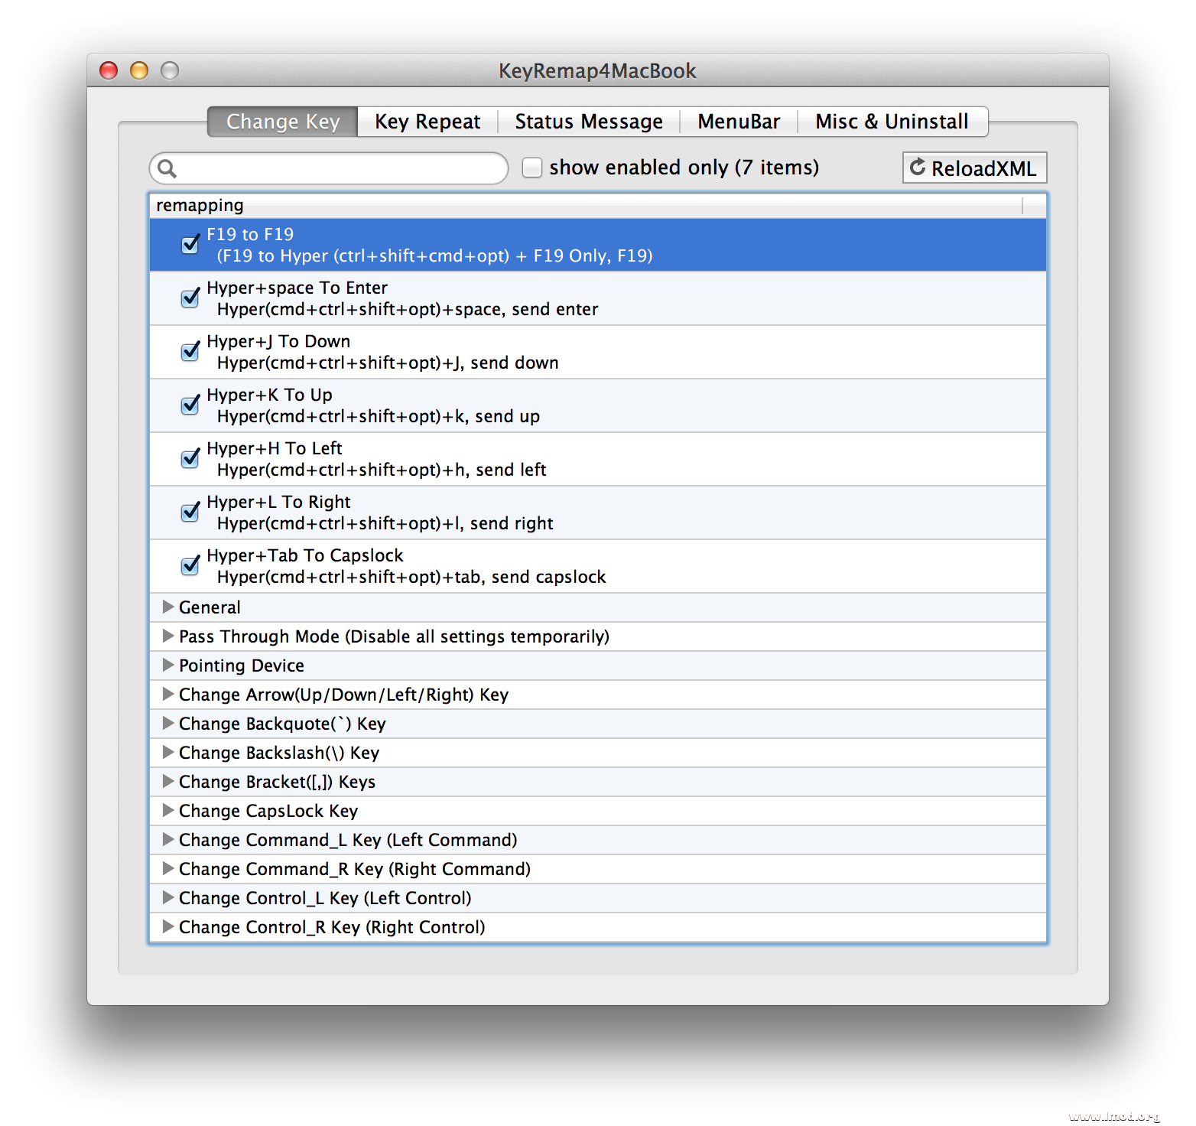Expand the Pointing Device category
This screenshot has width=1196, height=1126.
[x=168, y=666]
